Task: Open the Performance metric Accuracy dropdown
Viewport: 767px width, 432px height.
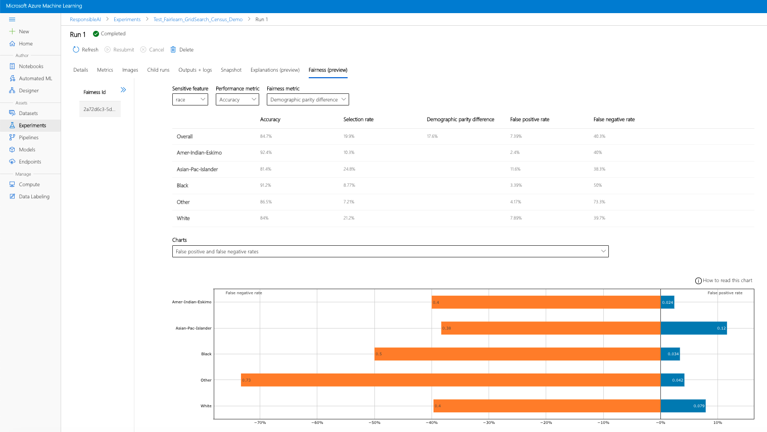Action: (237, 99)
